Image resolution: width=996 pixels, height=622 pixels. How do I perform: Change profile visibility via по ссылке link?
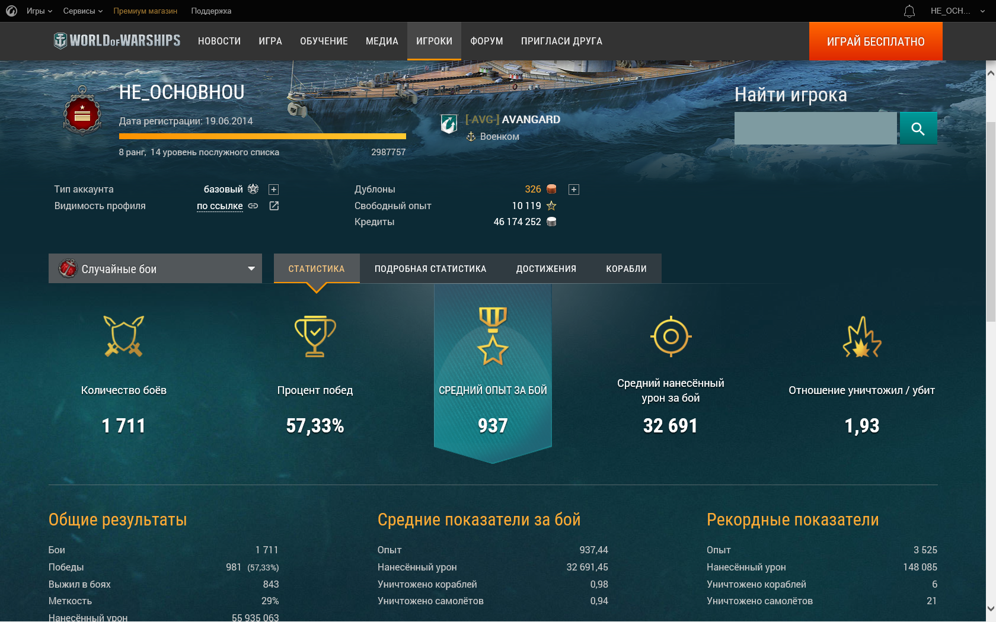point(220,206)
